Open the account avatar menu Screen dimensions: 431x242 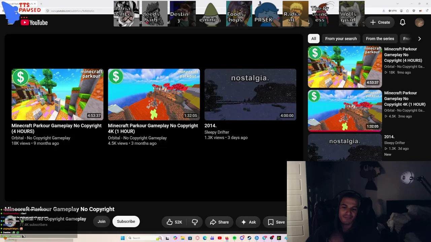(419, 22)
